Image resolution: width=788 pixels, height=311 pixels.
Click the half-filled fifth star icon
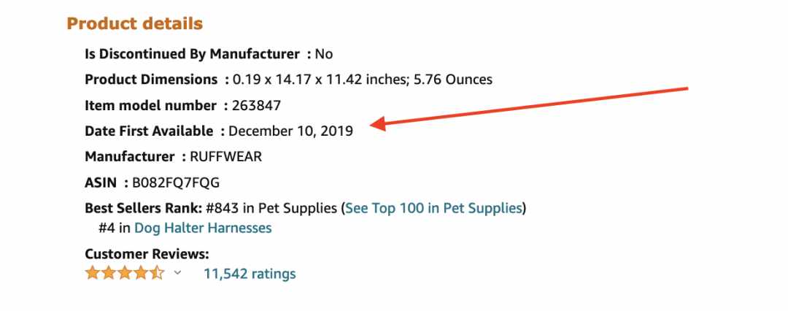[157, 273]
